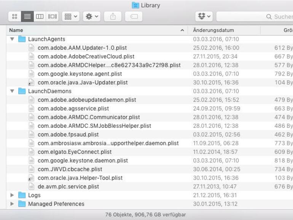This screenshot has width=293, height=220.
Task: Click file icon of com.JWVD.cbcache.plist
Action: (32, 169)
